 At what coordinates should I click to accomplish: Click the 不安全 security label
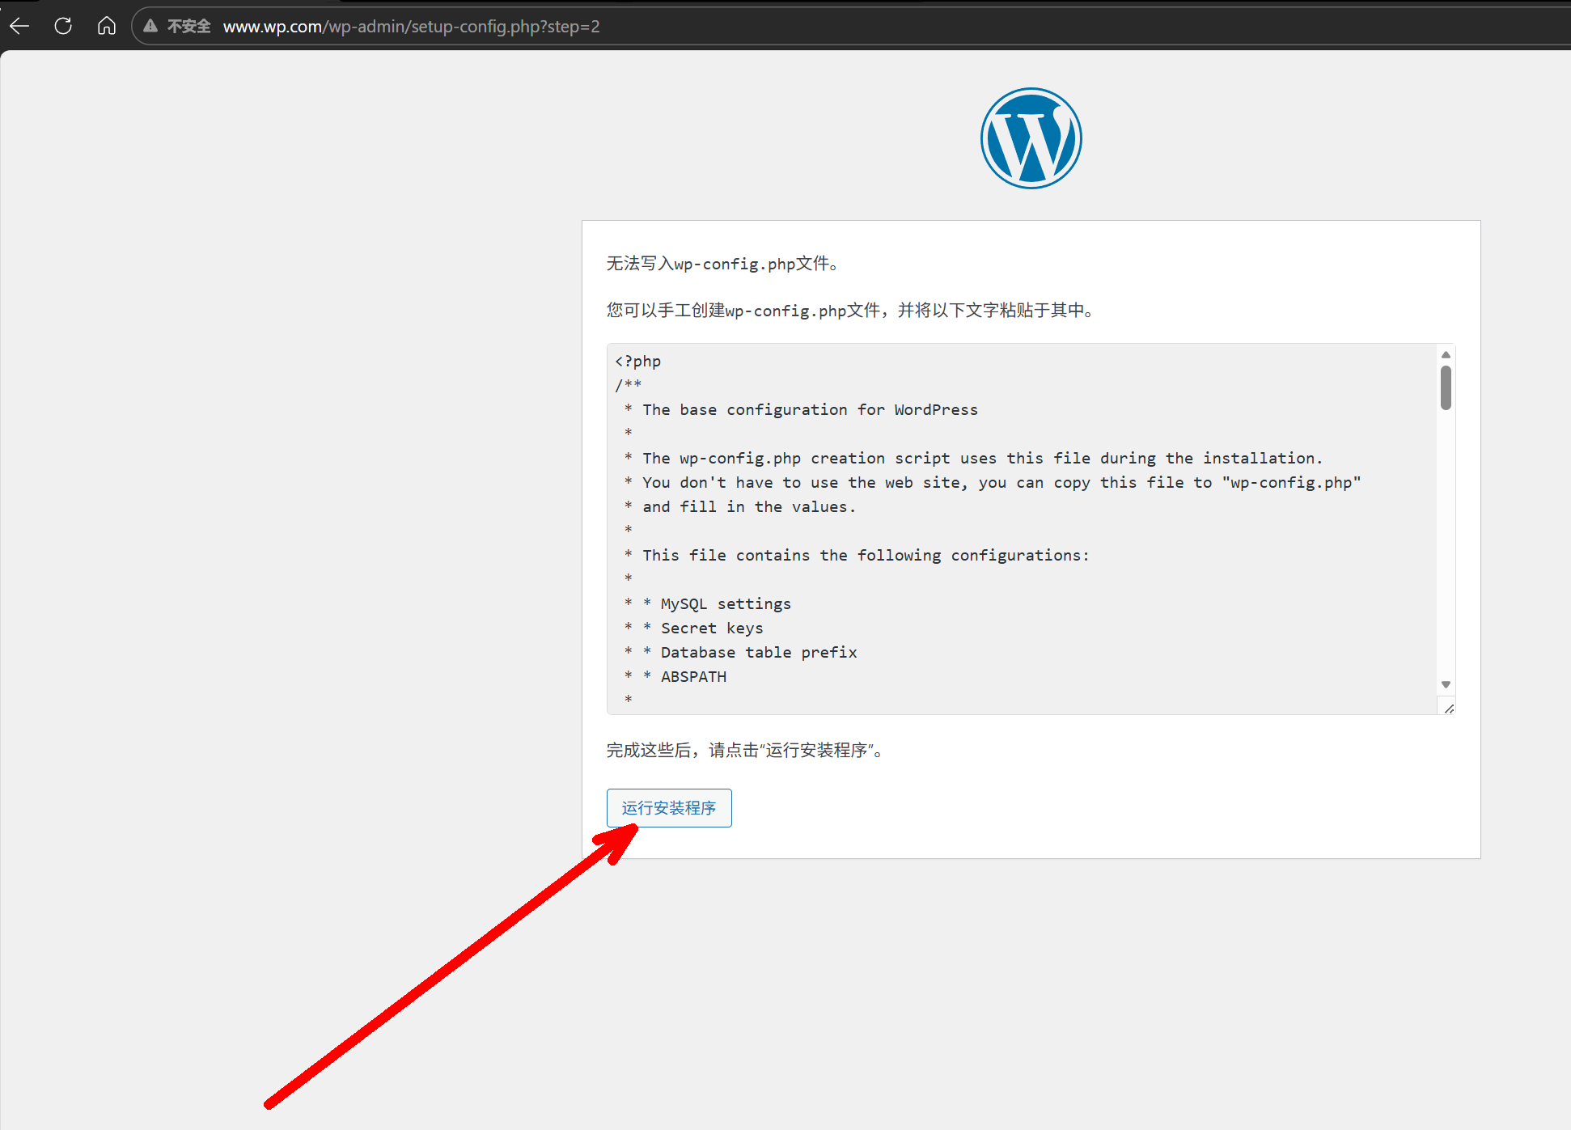[188, 26]
